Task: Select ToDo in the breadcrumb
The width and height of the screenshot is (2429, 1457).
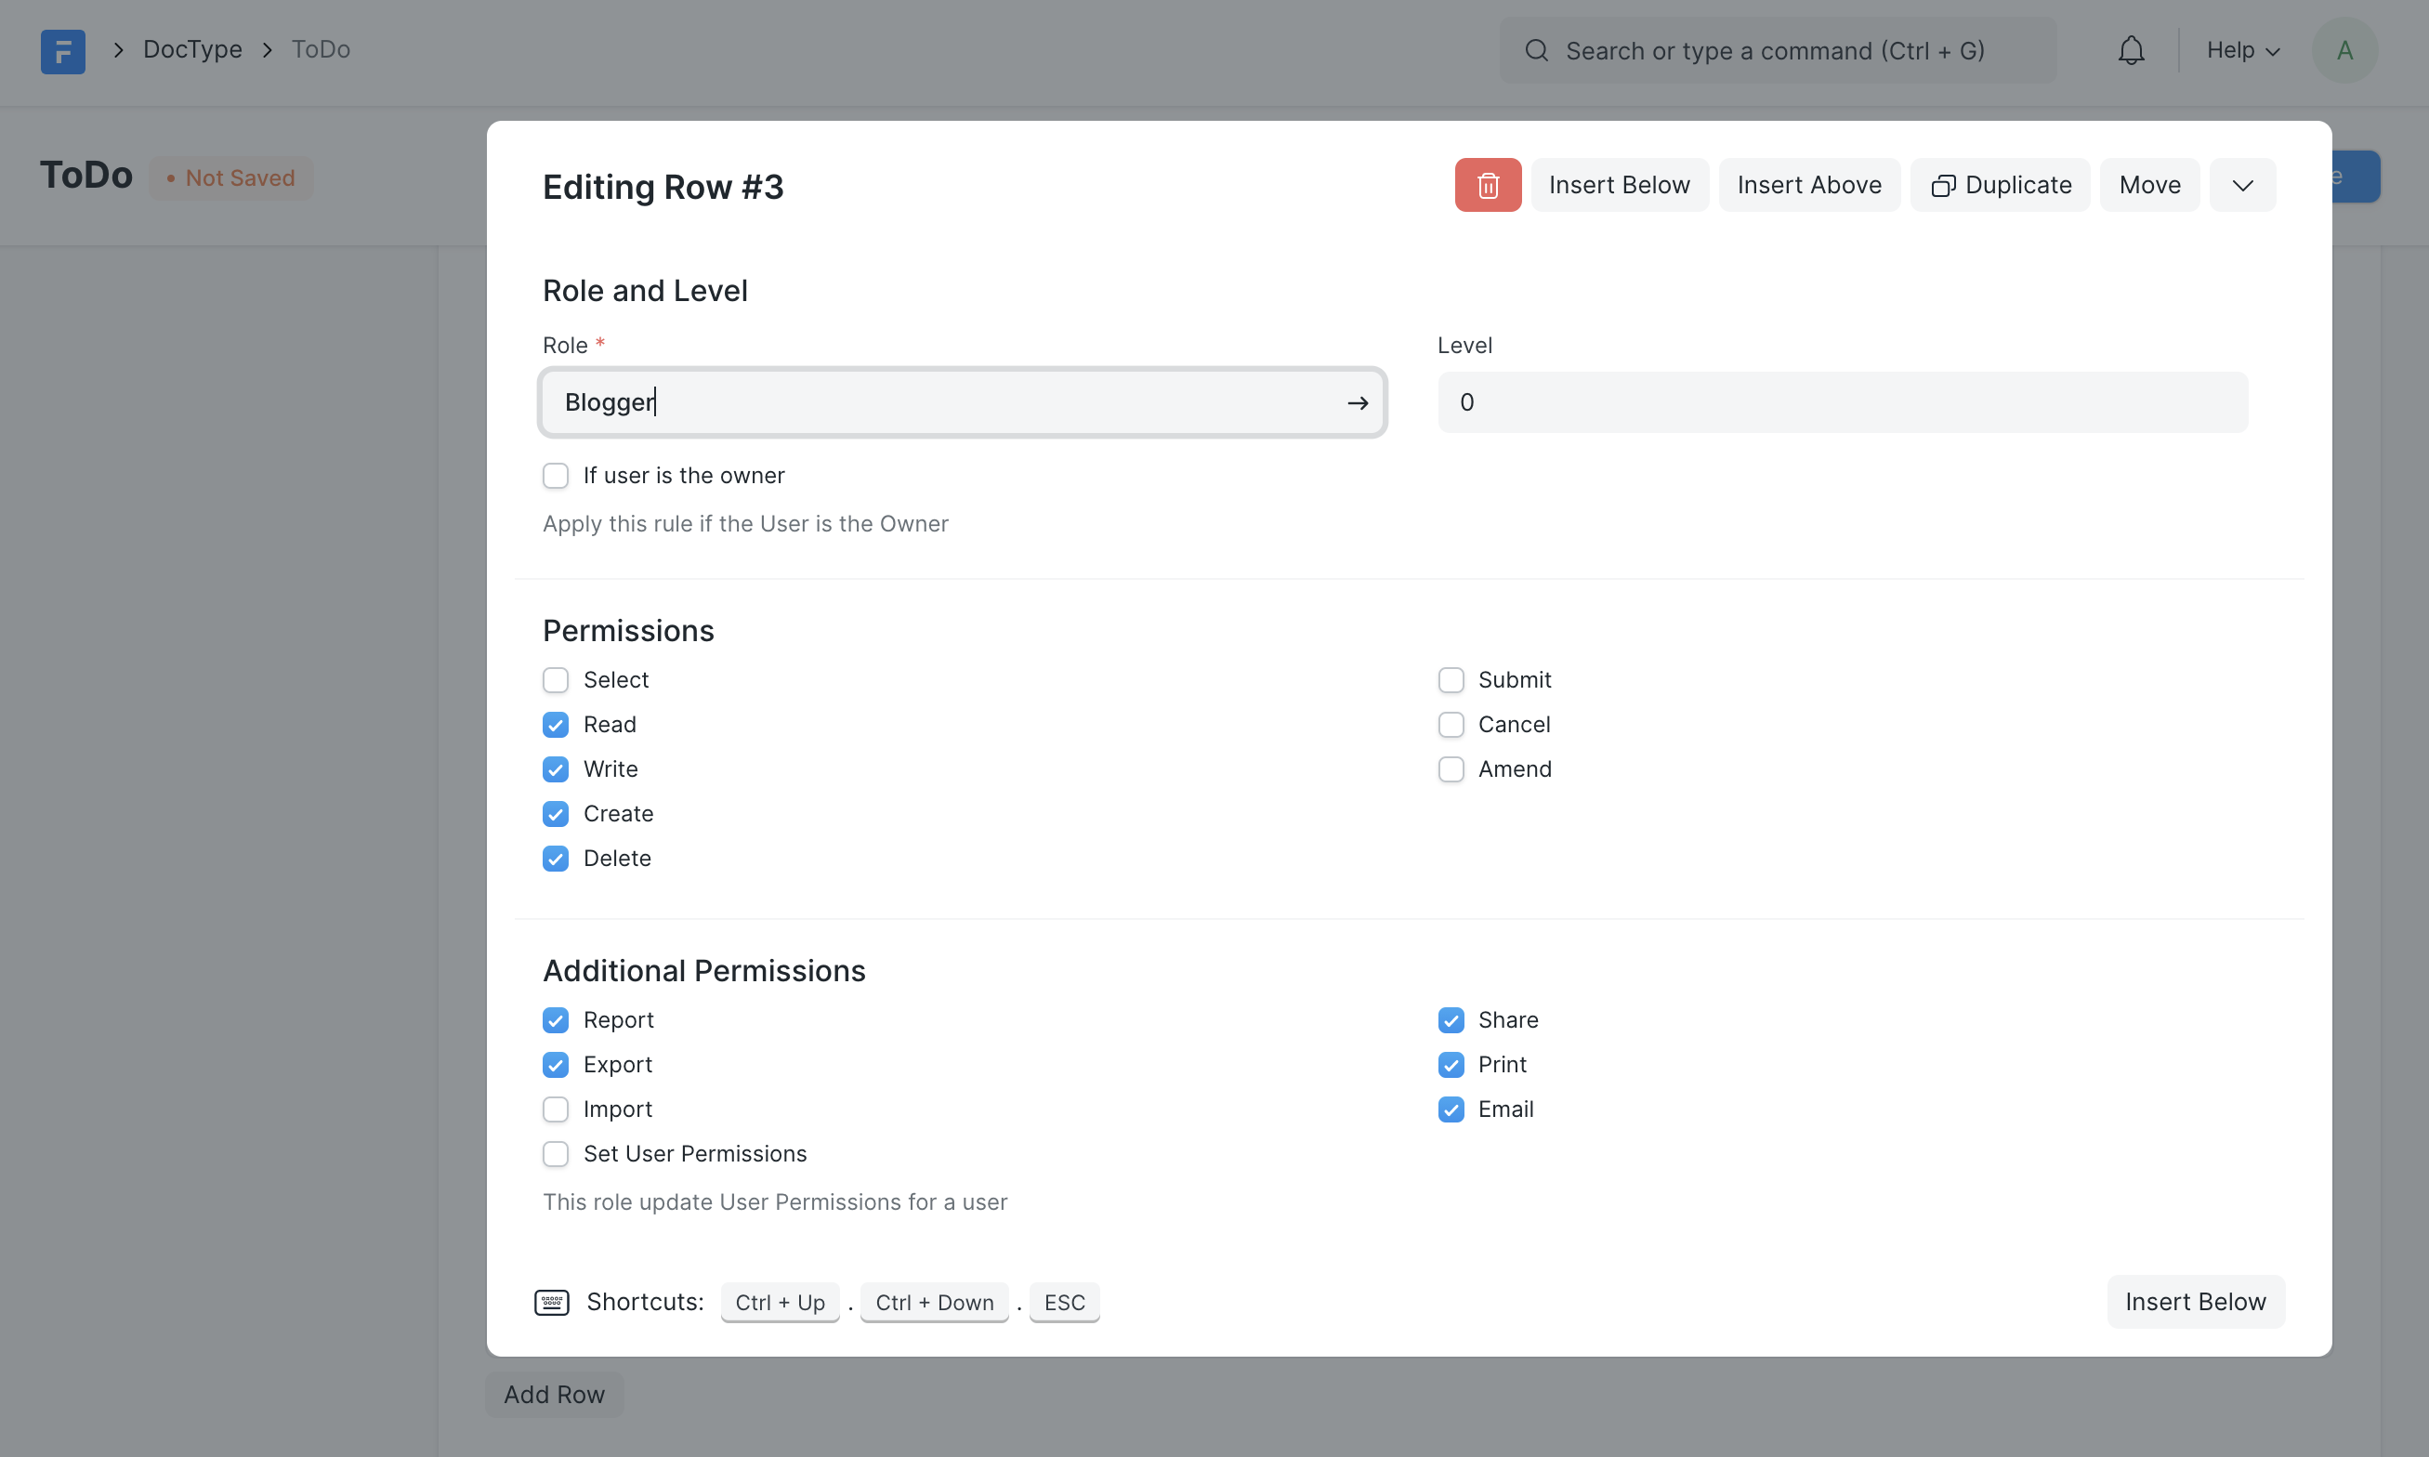Action: tap(320, 49)
